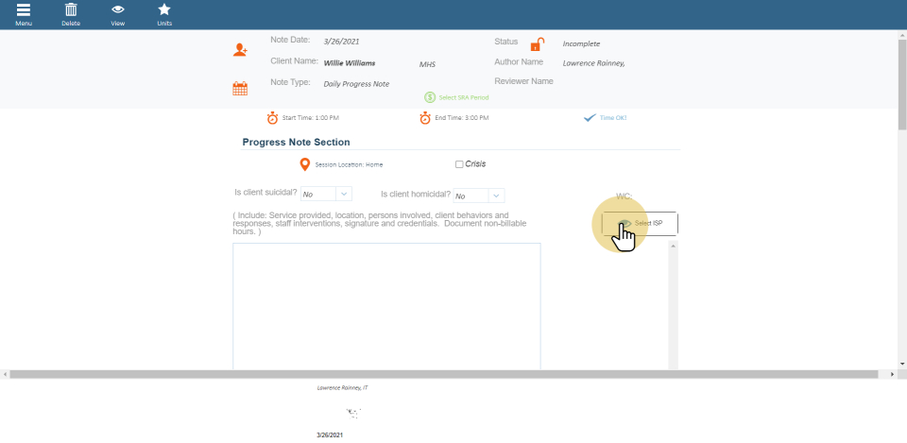
Task: Click the Session Location pin icon
Action: click(x=304, y=164)
